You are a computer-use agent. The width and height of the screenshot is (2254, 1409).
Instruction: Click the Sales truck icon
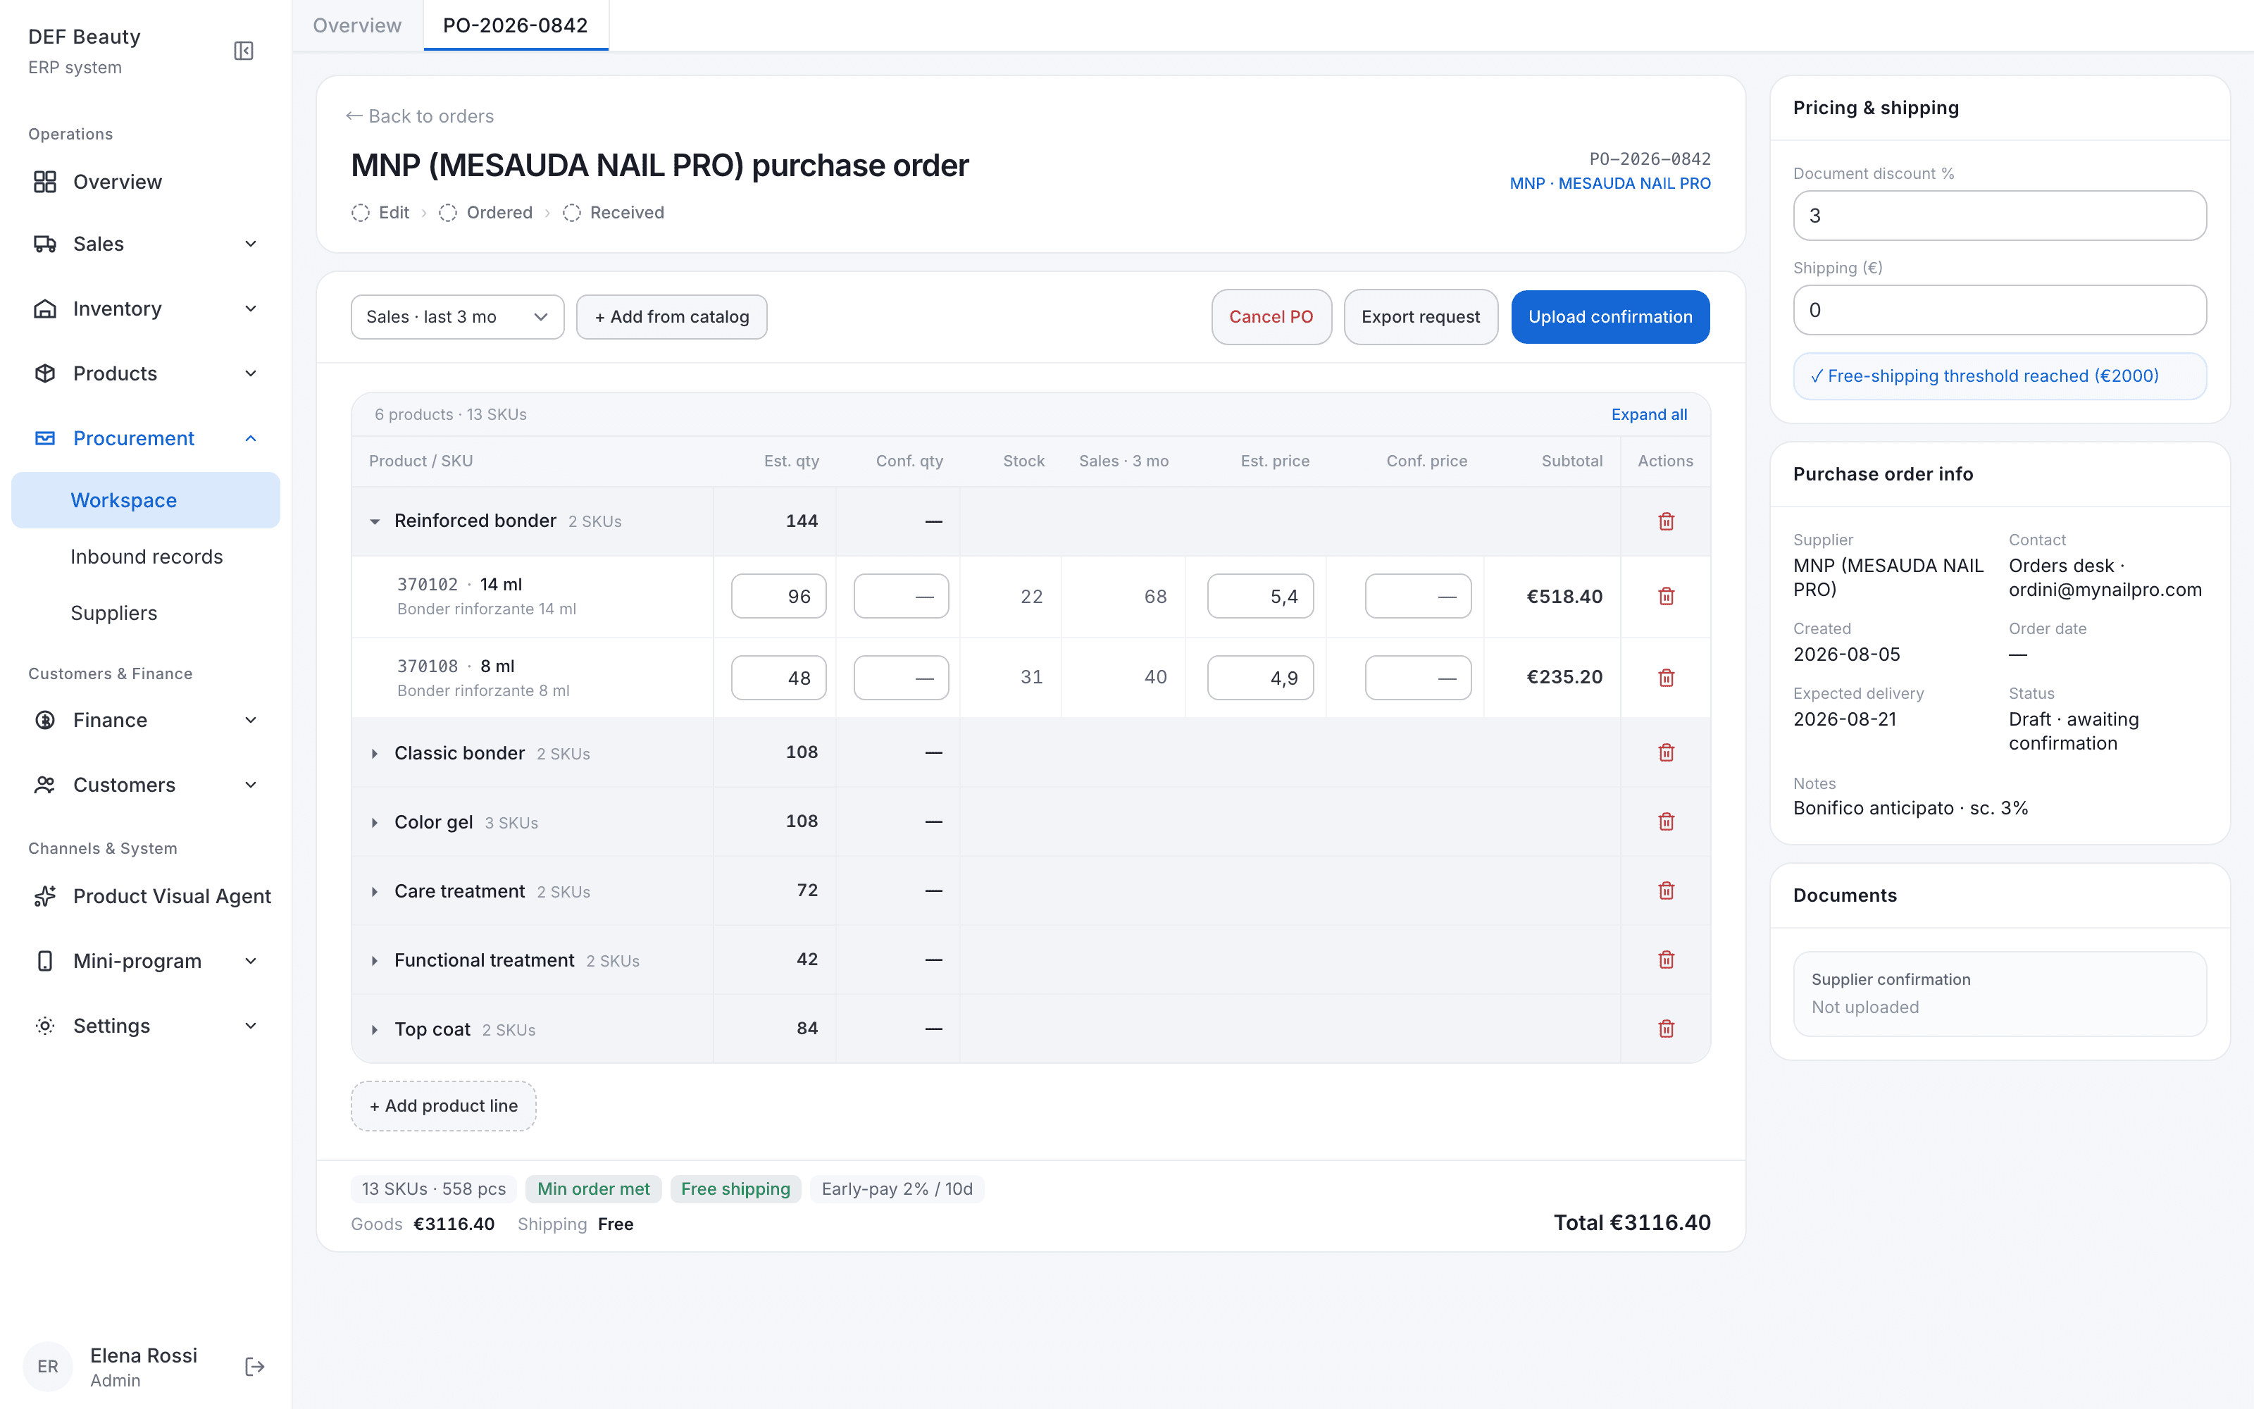click(44, 244)
